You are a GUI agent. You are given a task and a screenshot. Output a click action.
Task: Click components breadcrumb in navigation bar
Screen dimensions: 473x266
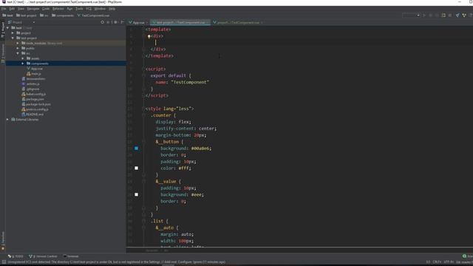pos(63,16)
